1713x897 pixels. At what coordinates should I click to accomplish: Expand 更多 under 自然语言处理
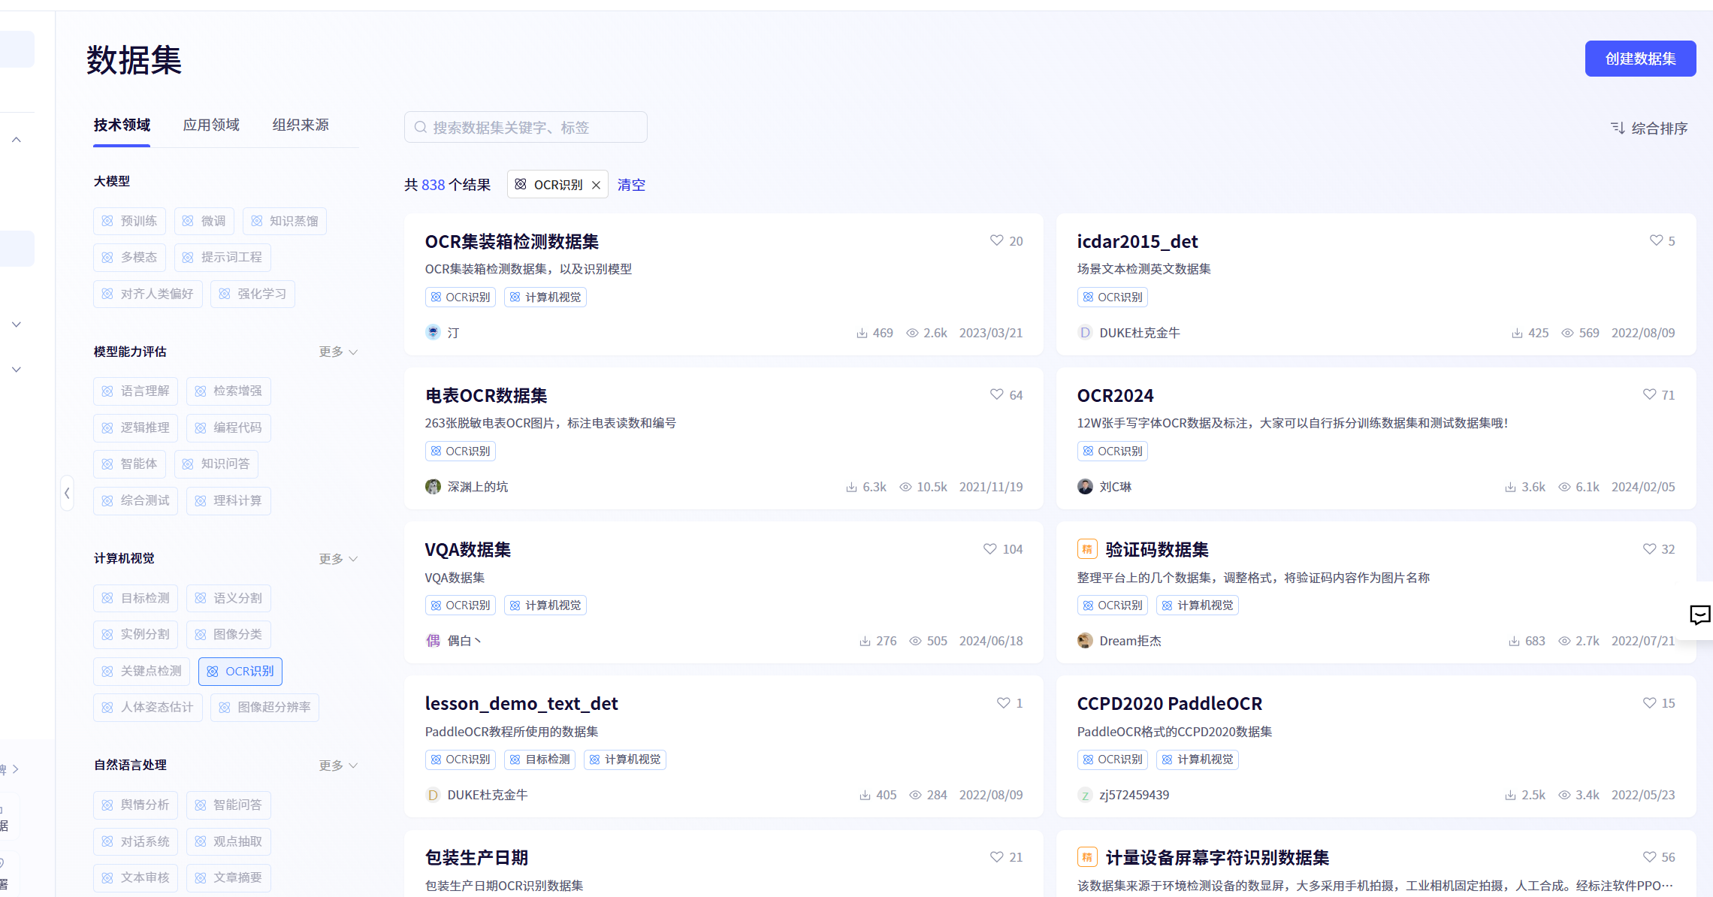[x=337, y=765]
